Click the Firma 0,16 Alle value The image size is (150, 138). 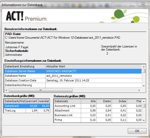coord(89,120)
